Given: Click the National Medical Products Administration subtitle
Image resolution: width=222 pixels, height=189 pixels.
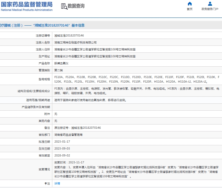Looking at the screenshot, I should [27, 10].
